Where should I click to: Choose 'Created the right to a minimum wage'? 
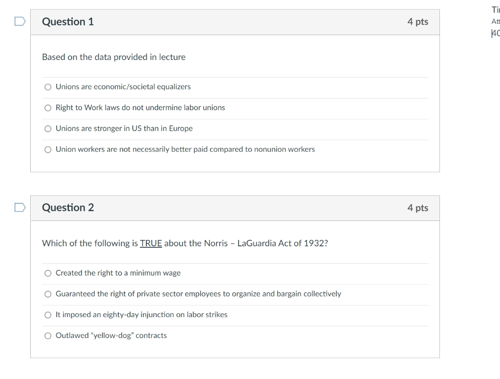pyautogui.click(x=48, y=273)
